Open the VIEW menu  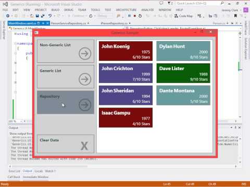27,10
